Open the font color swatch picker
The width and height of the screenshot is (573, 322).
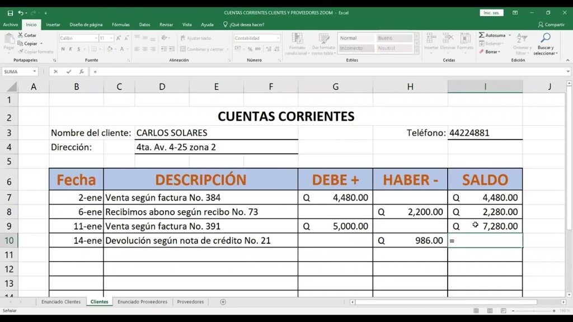(129, 48)
